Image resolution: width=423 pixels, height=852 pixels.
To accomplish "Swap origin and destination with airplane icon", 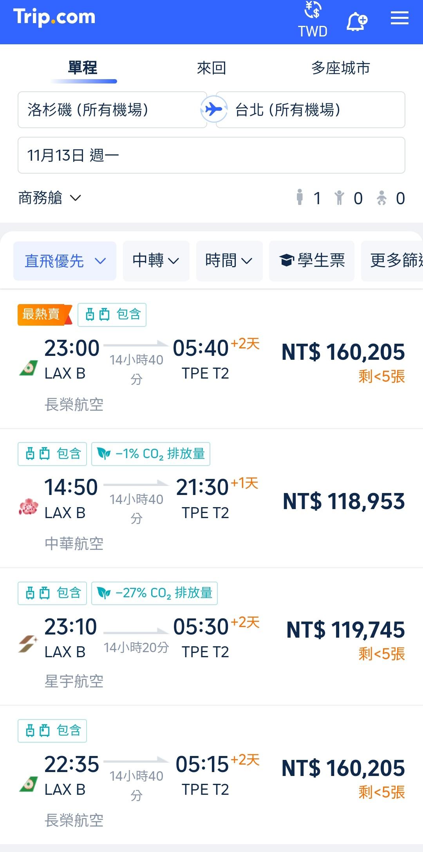I will click(x=213, y=109).
